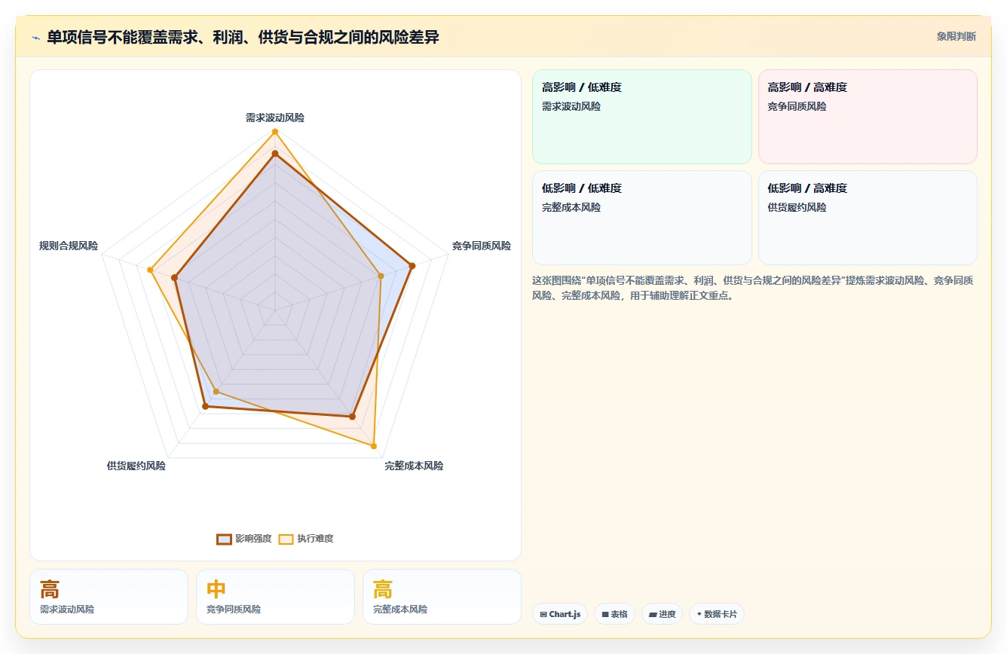
Task: Select the 进度 tag
Action: 662,614
